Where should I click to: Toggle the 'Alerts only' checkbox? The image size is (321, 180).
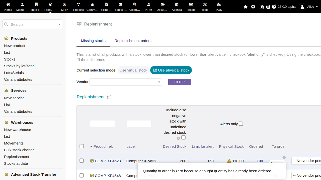coord(241,124)
